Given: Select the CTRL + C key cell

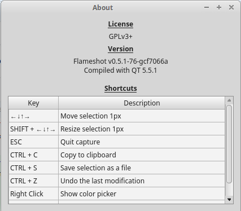Looking at the screenshot, I should [33, 155].
